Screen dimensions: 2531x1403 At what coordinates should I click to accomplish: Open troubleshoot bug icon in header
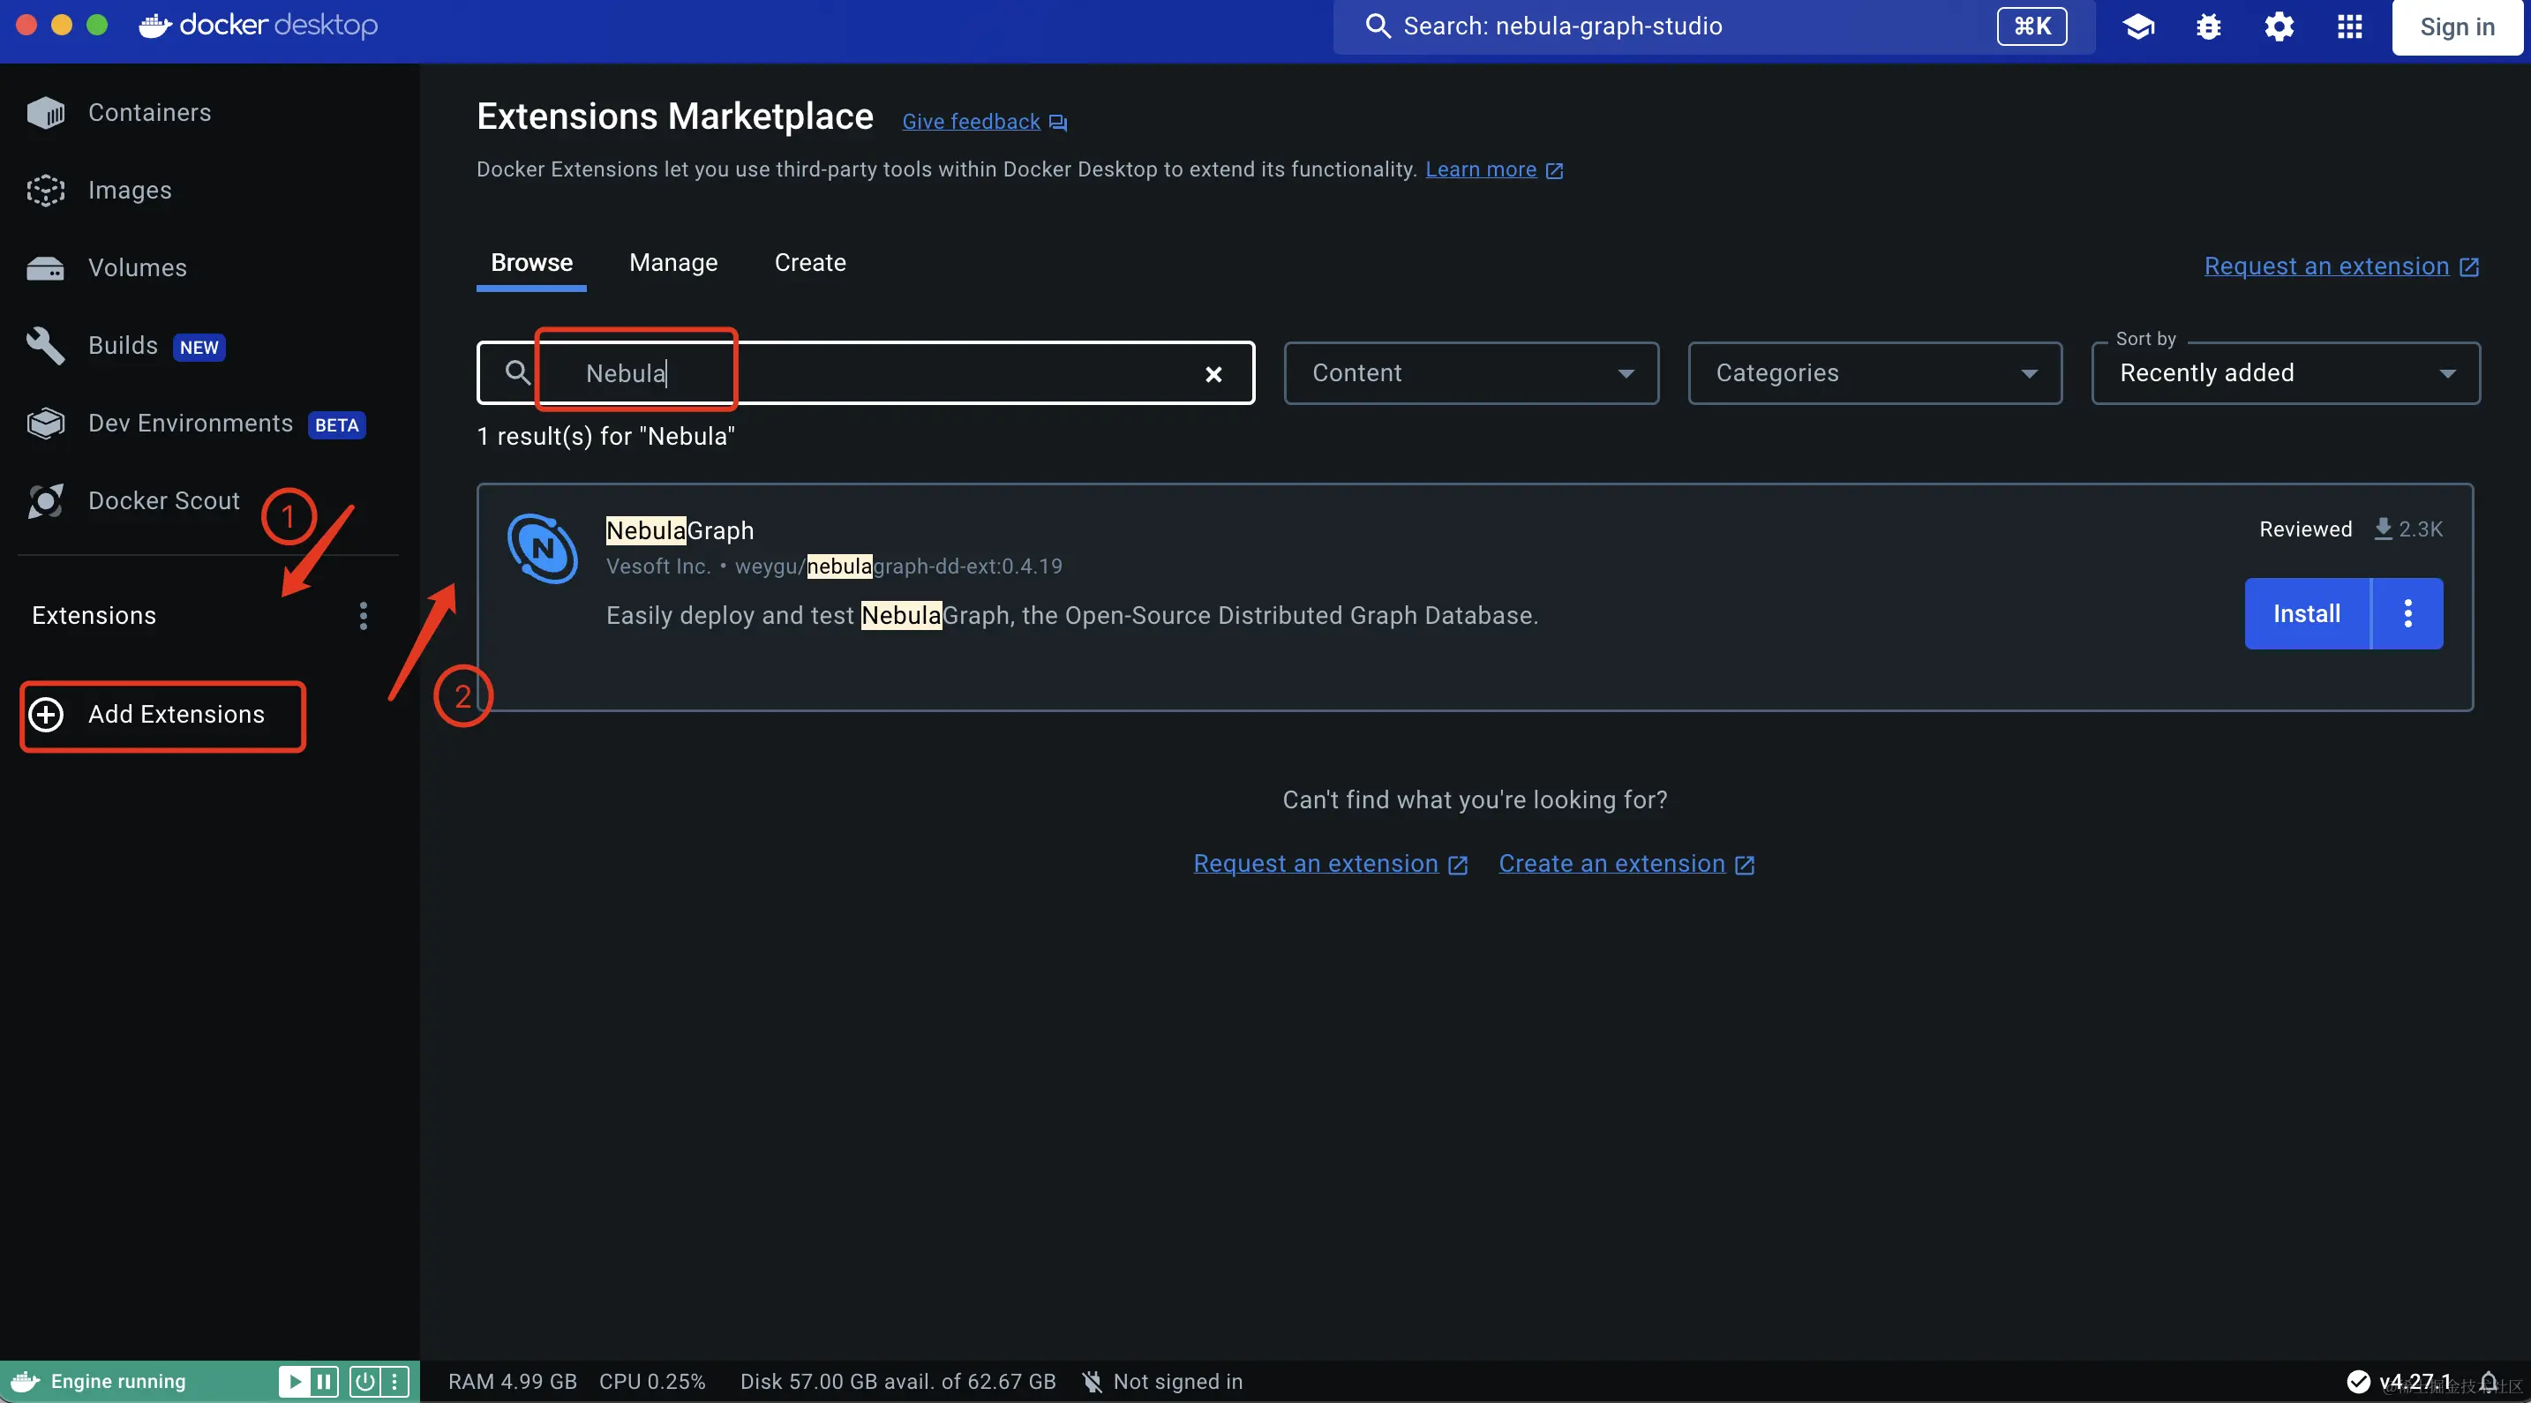[x=2209, y=26]
